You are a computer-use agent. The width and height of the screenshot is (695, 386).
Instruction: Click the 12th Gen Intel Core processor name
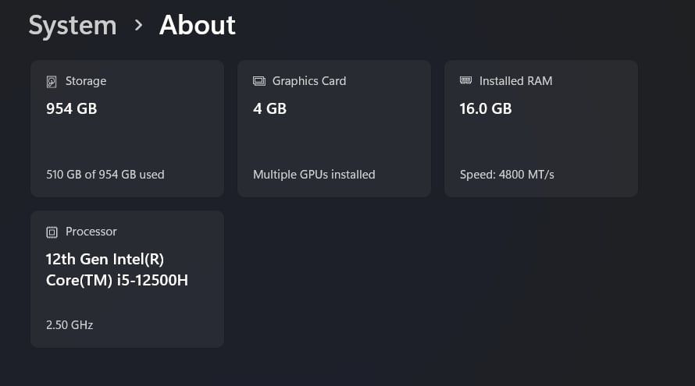tap(117, 270)
